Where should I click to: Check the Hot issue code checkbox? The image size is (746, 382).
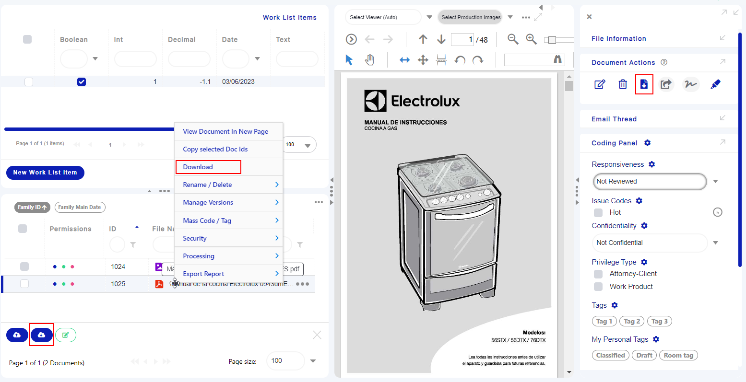pyautogui.click(x=598, y=212)
